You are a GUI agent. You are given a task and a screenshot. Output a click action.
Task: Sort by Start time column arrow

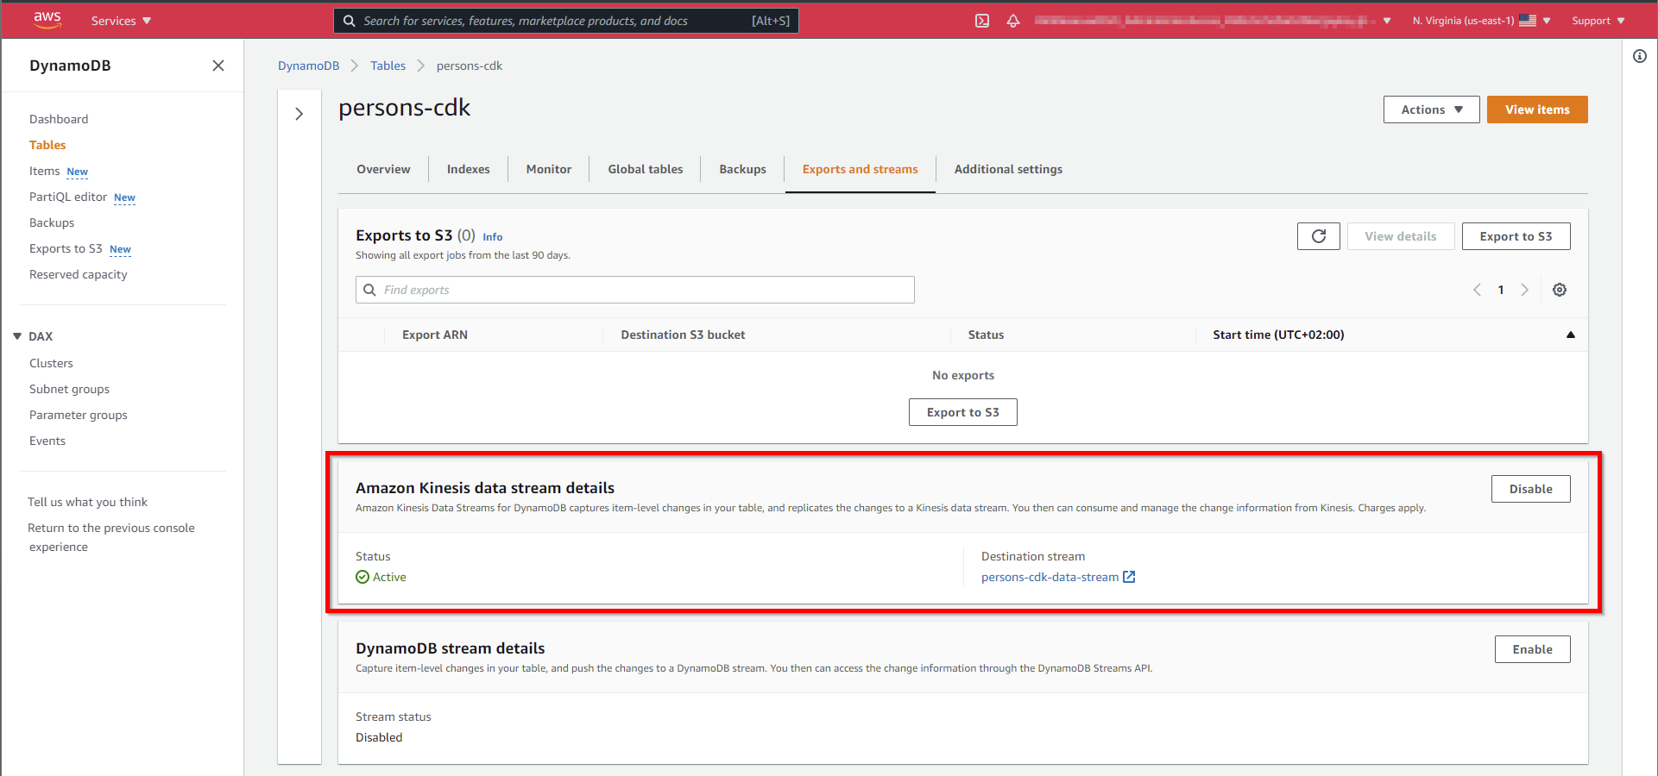(1570, 335)
